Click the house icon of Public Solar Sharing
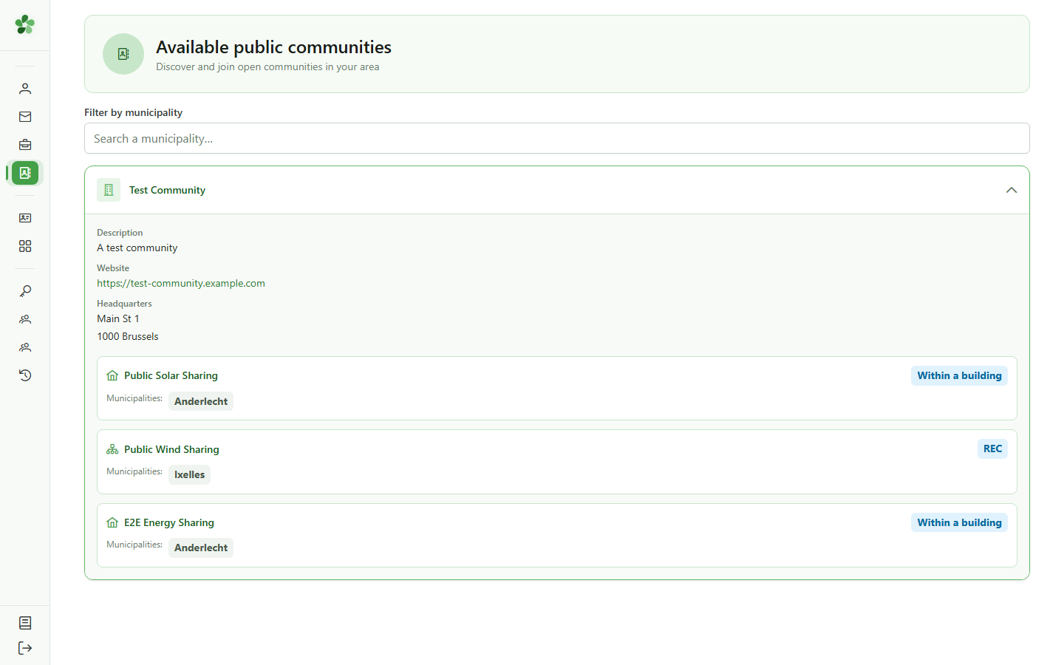This screenshot has height=665, width=1064. coord(112,375)
